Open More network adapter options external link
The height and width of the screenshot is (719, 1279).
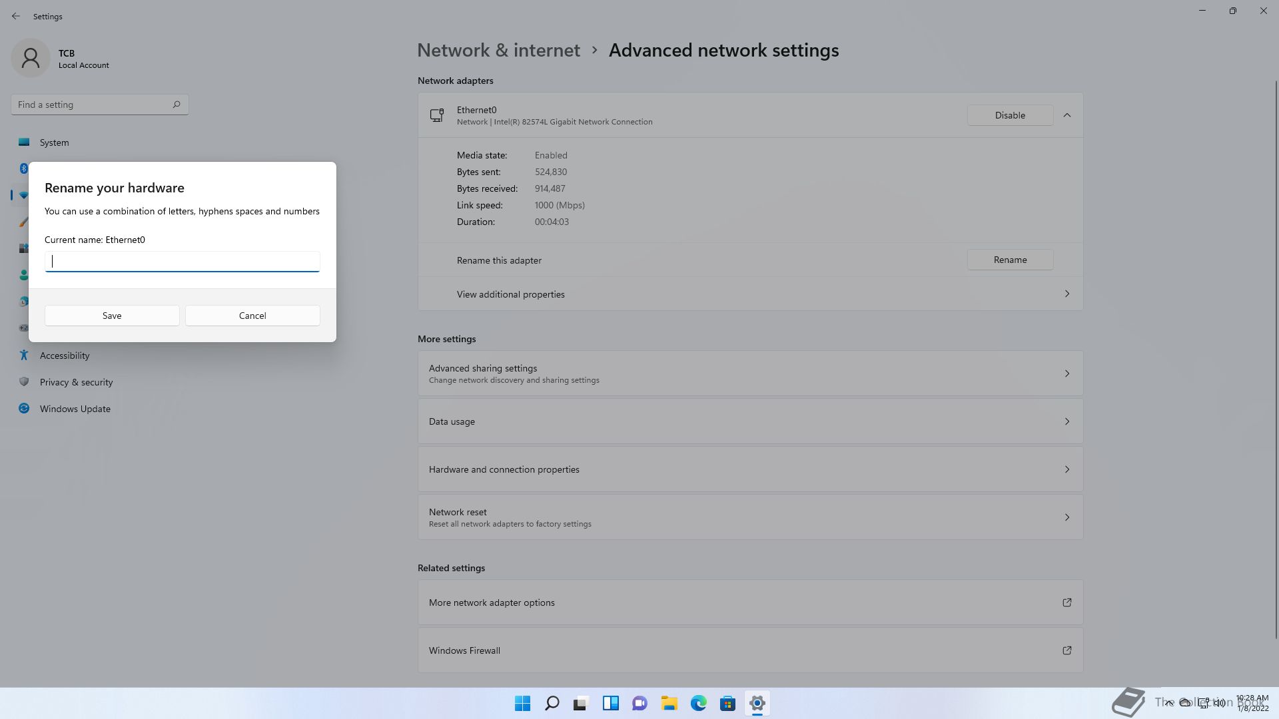(x=750, y=602)
